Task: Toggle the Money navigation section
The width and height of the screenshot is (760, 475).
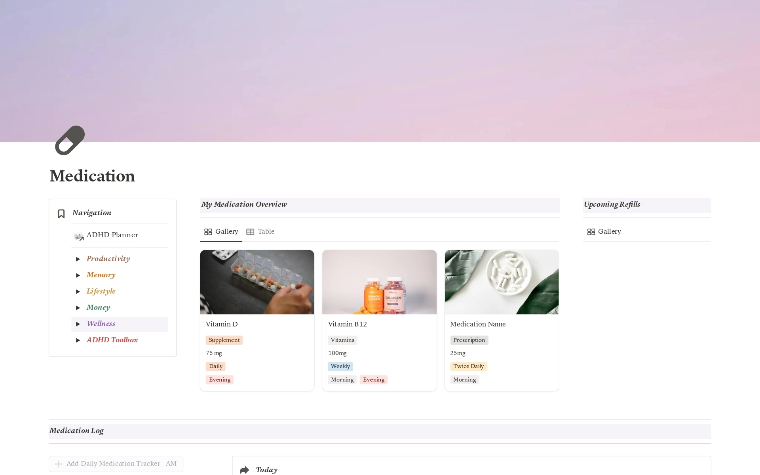Action: point(79,307)
